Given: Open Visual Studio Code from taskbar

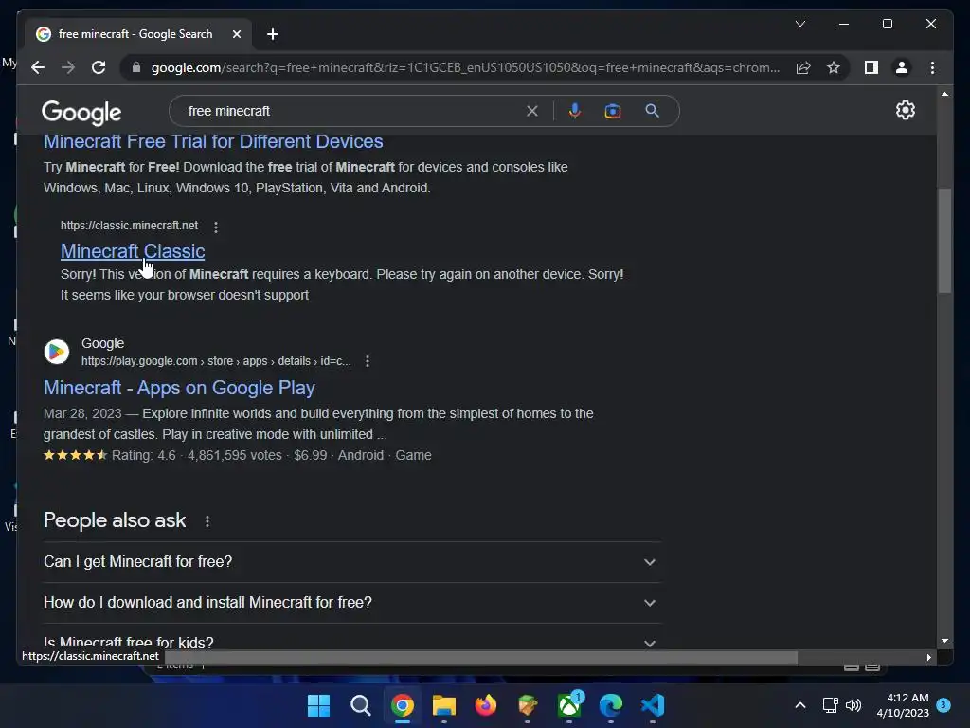Looking at the screenshot, I should (x=653, y=705).
